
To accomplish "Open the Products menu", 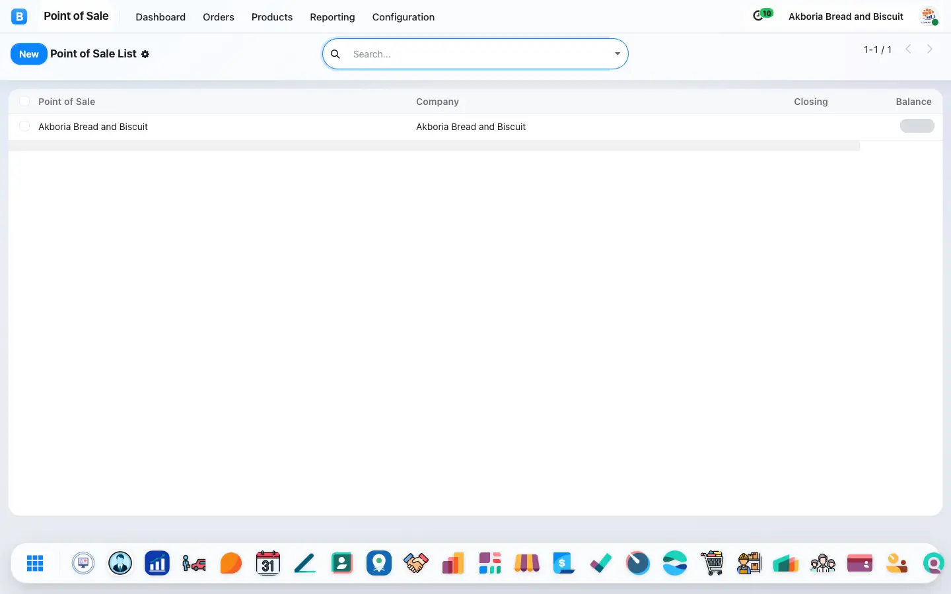I will pos(272,17).
